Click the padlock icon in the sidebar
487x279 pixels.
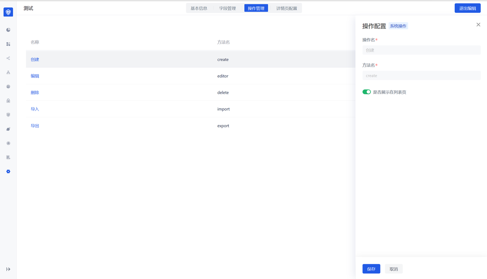pyautogui.click(x=8, y=101)
